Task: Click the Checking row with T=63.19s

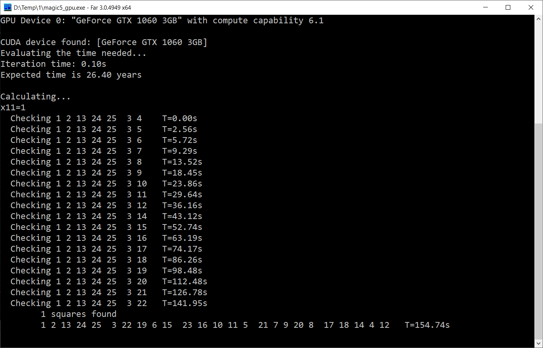Action: (107, 238)
